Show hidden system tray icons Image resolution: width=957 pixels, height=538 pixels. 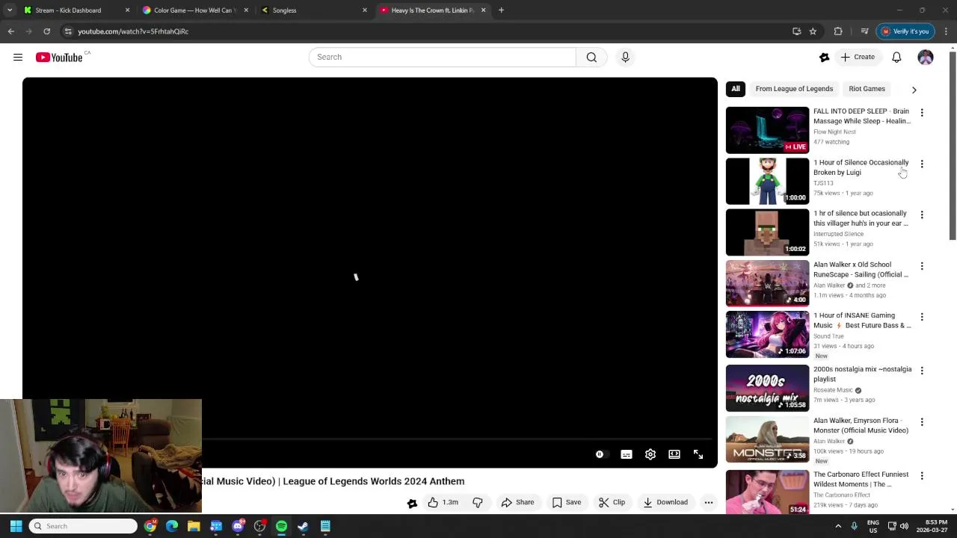click(x=838, y=526)
